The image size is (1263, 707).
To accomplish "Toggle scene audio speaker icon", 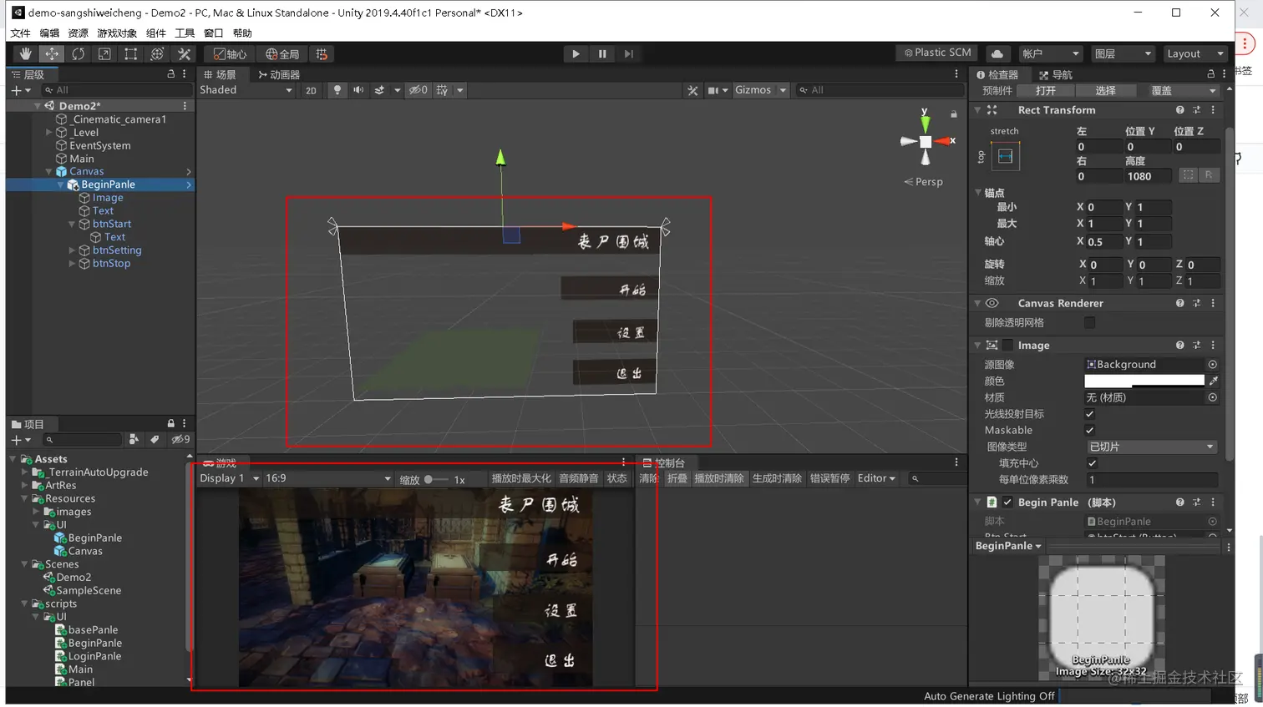I will 358,90.
